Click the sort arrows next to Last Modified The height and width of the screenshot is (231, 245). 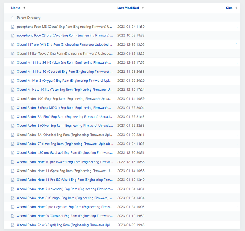point(143,8)
